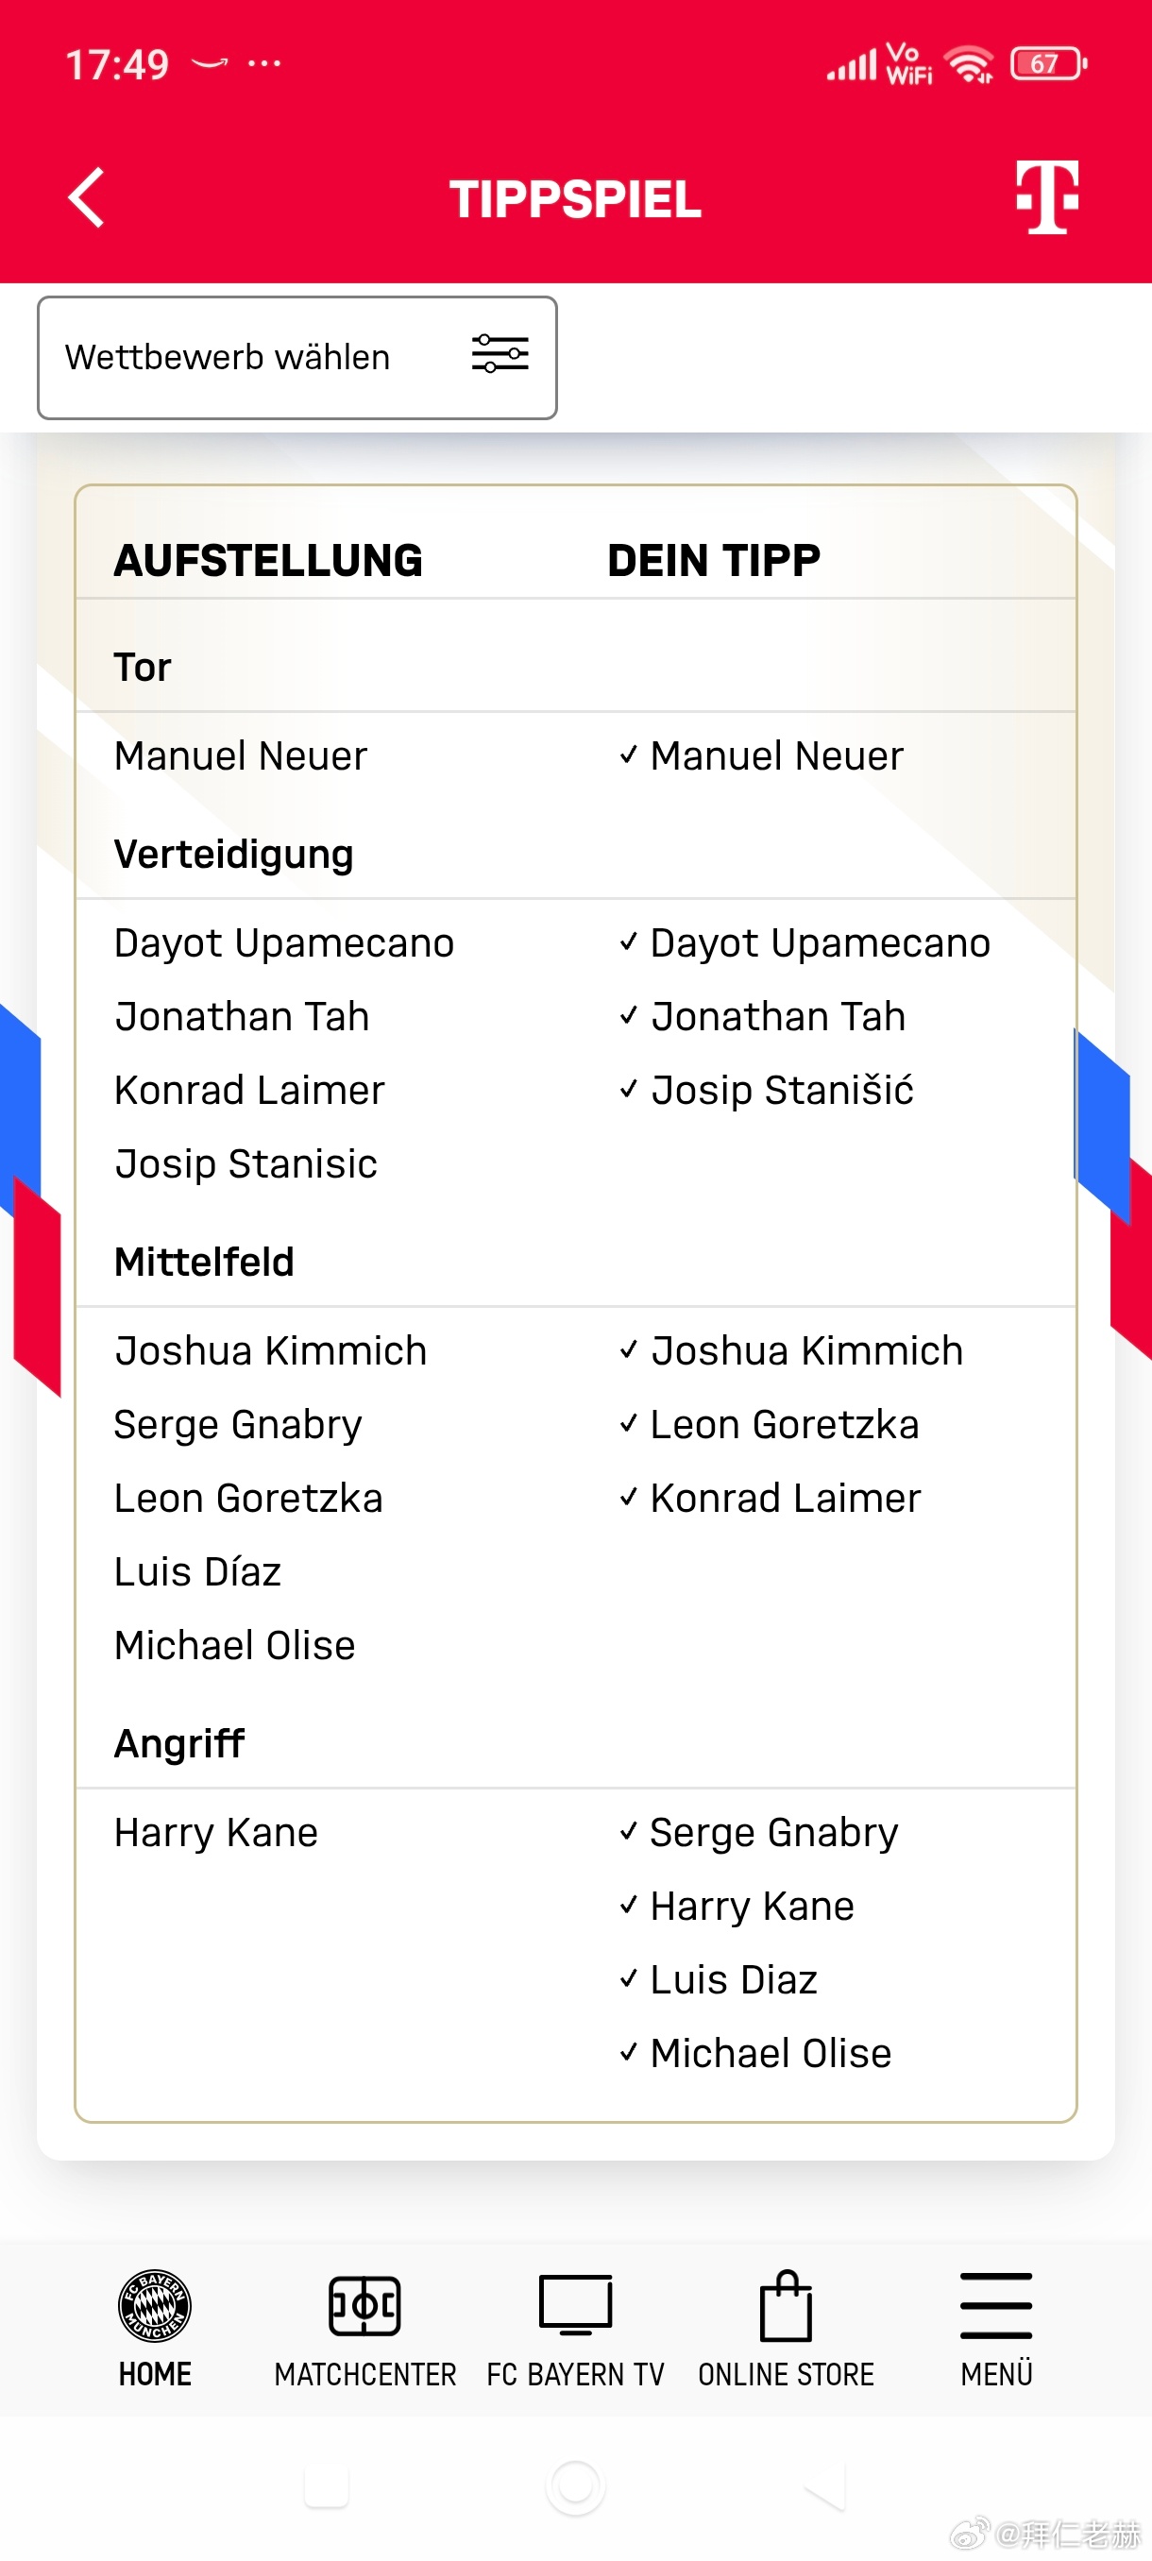The height and width of the screenshot is (2561, 1152).
Task: Select Luis Díaz in Aufstellung list
Action: click(197, 1571)
